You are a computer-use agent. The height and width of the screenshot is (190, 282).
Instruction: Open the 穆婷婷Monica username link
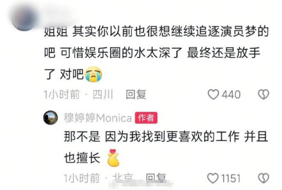tap(98, 118)
